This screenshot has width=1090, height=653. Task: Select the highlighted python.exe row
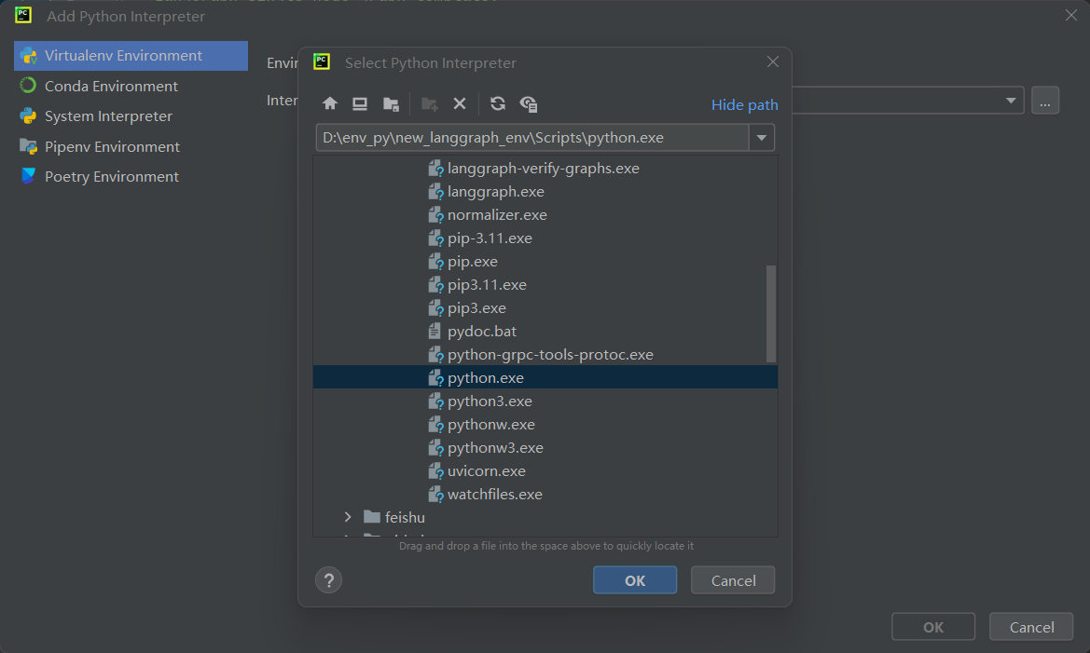pos(545,378)
